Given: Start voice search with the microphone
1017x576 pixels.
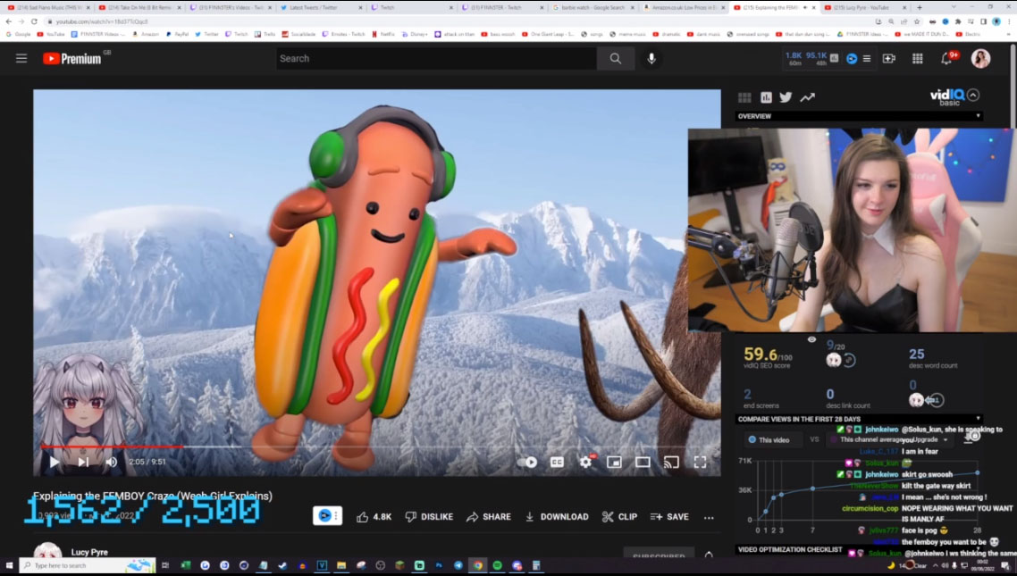Looking at the screenshot, I should [651, 58].
